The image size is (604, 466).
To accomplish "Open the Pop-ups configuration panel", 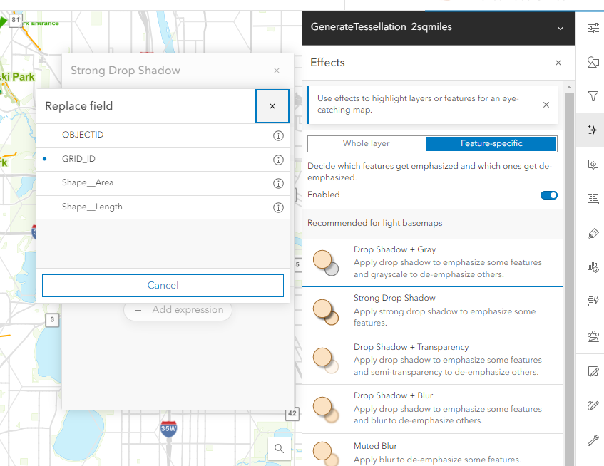I will (593, 164).
